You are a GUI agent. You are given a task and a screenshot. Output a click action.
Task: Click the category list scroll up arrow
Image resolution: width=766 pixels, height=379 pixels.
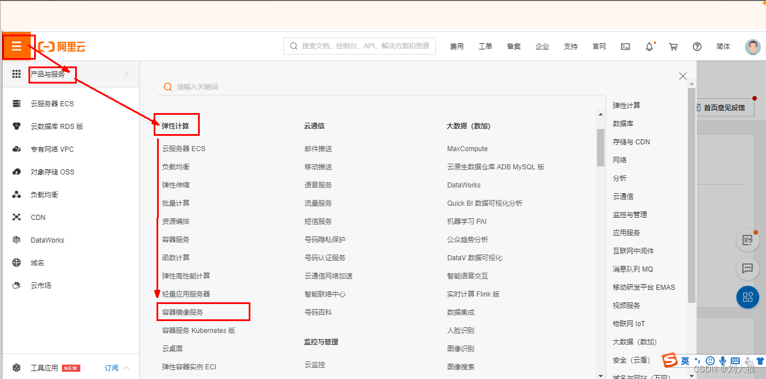pyautogui.click(x=692, y=84)
